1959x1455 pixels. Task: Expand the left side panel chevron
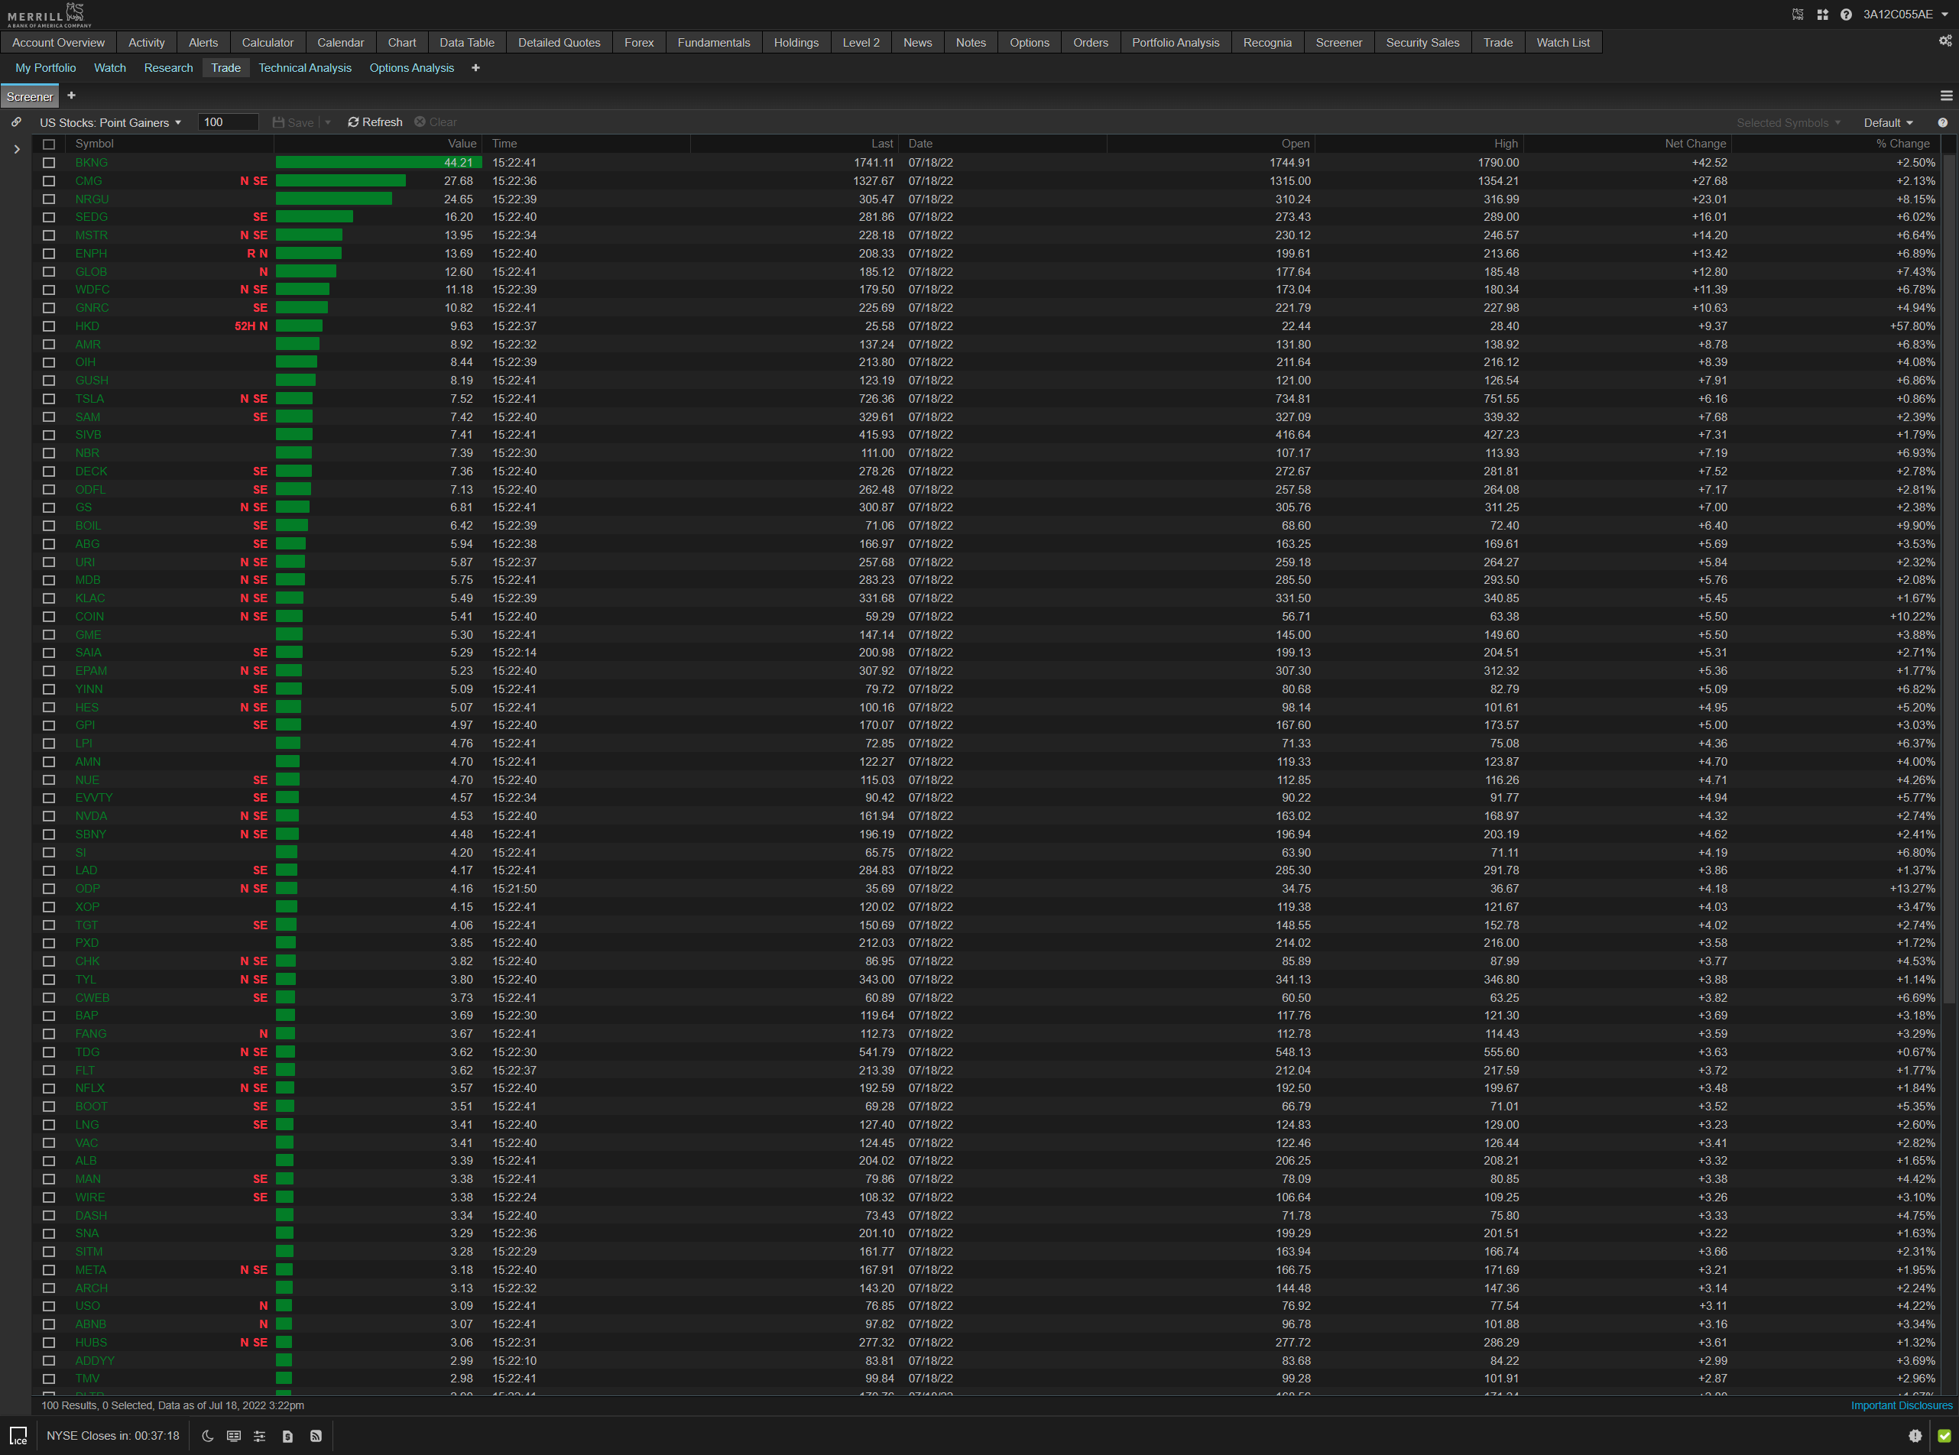click(17, 150)
